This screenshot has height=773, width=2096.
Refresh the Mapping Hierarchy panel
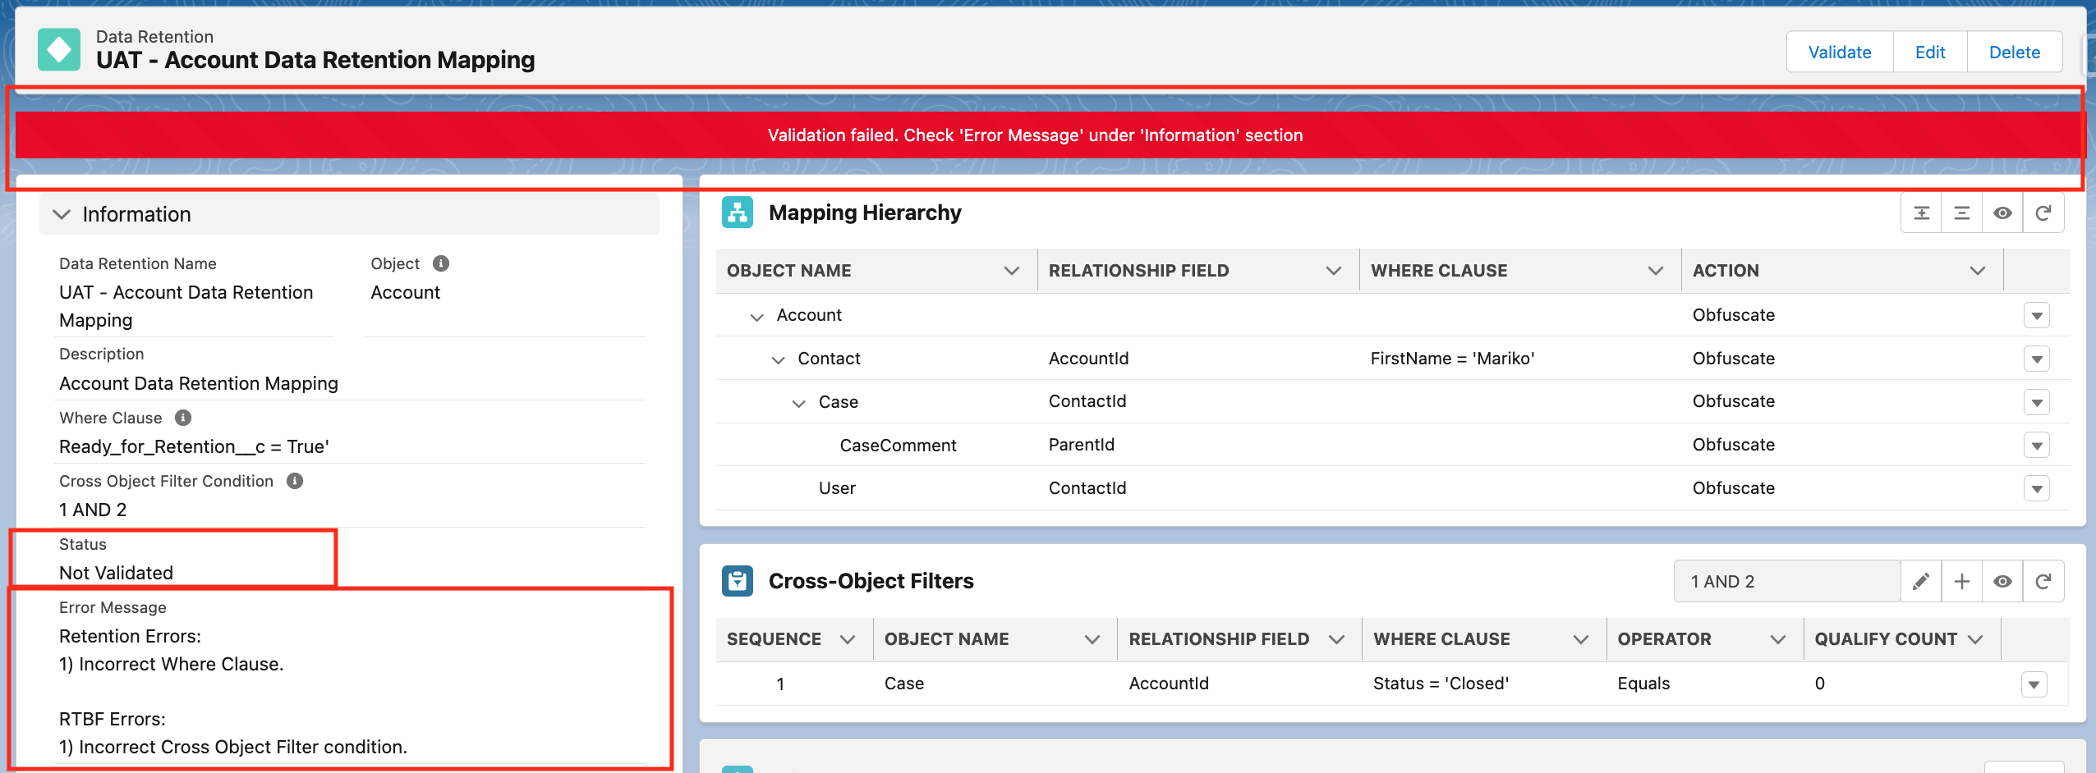2043,213
